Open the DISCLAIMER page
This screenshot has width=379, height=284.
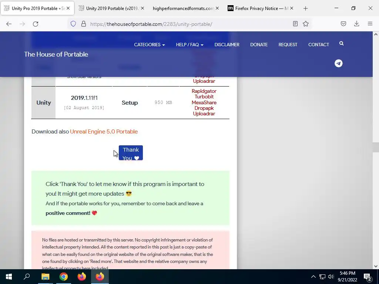point(227,45)
